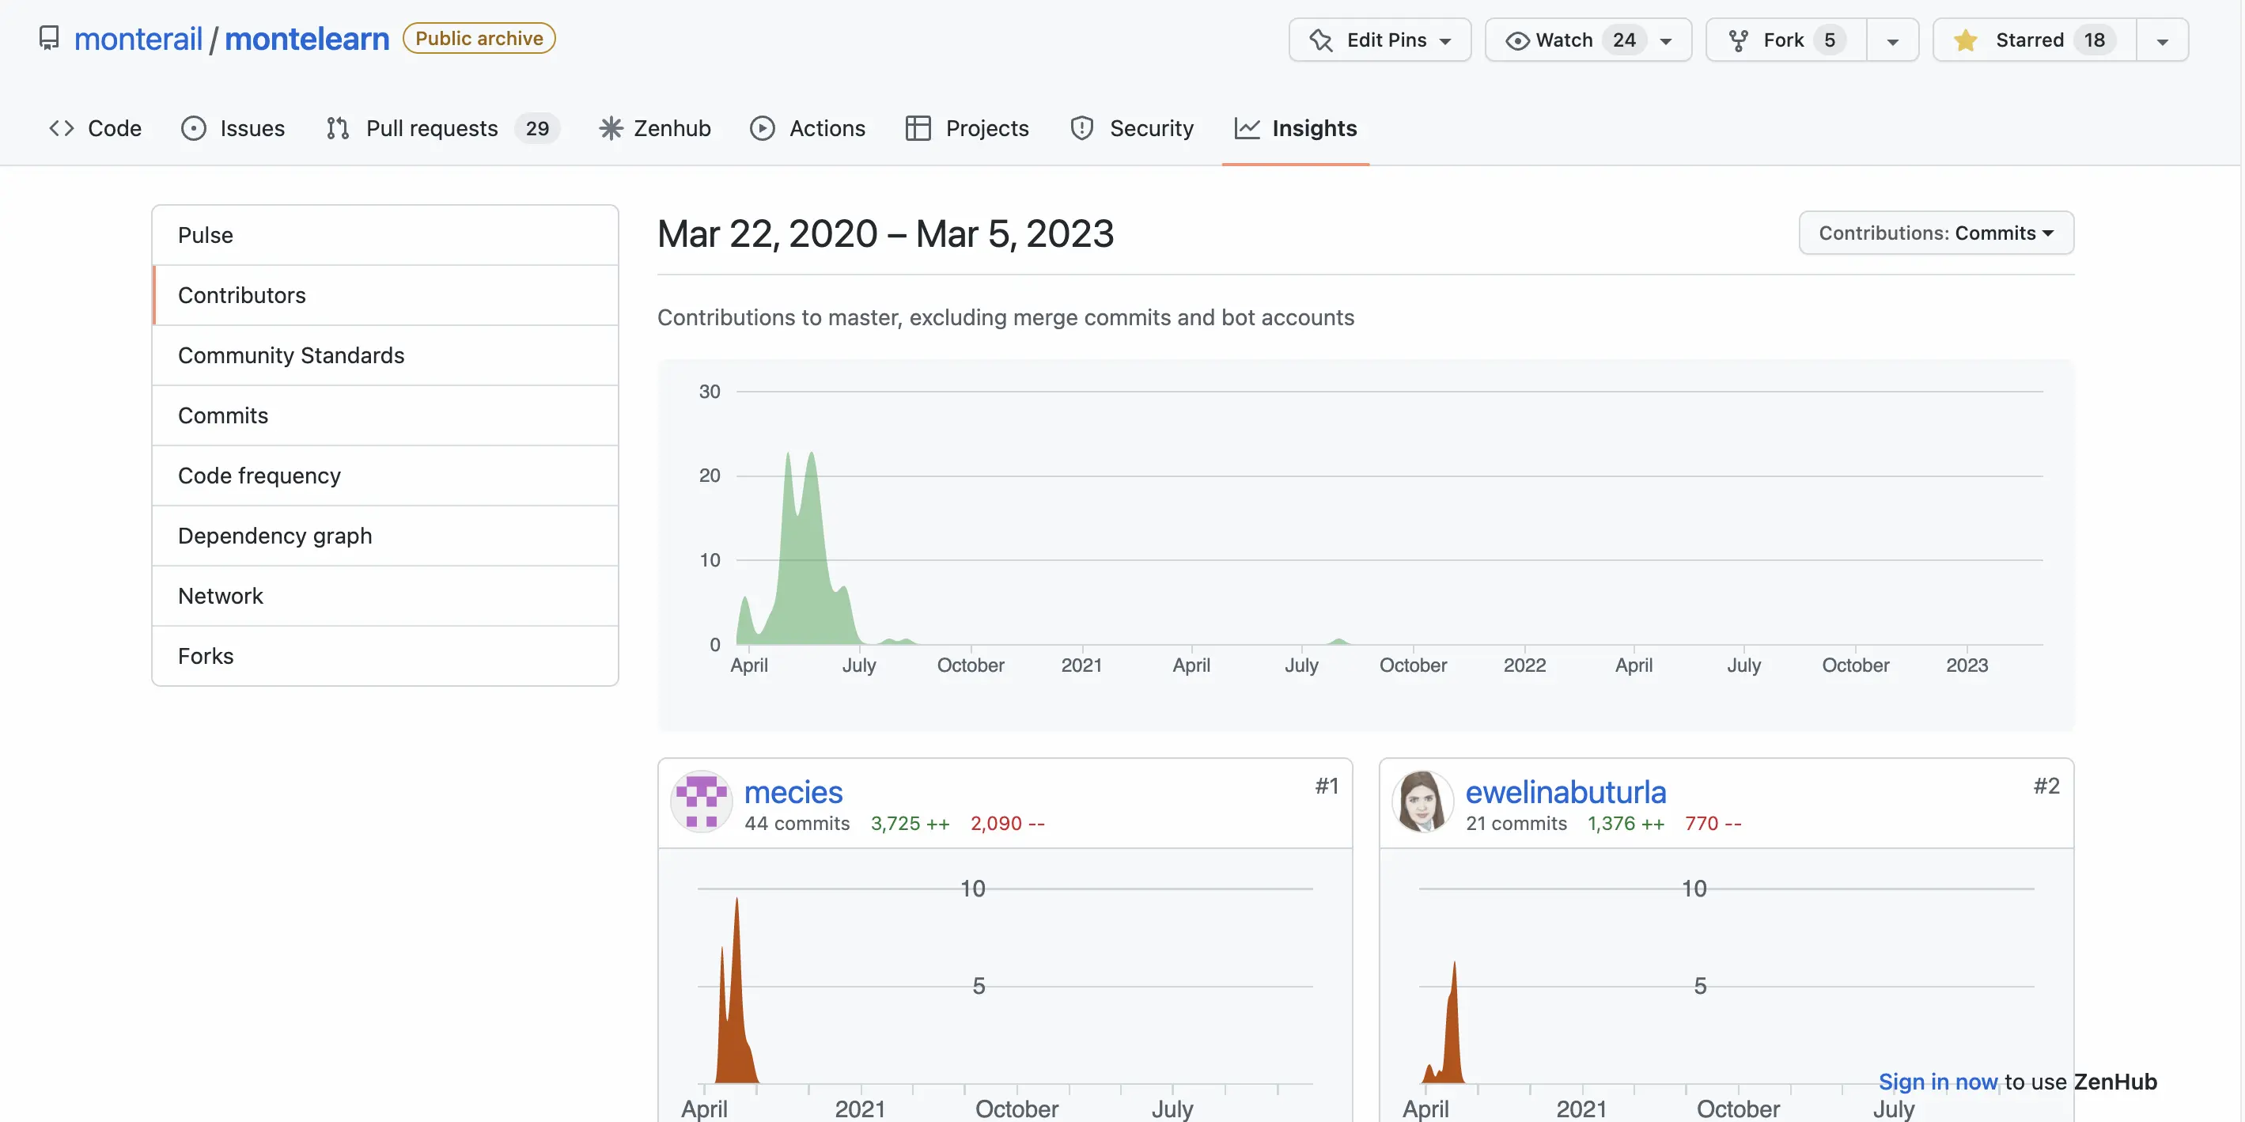2245x1122 pixels.
Task: Click the Insights graph icon
Action: 1247,128
